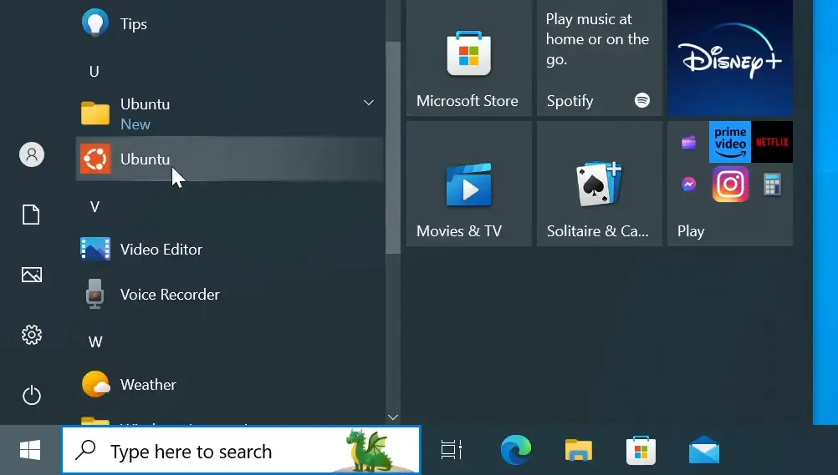
Task: Open the Tips app
Action: [230, 23]
